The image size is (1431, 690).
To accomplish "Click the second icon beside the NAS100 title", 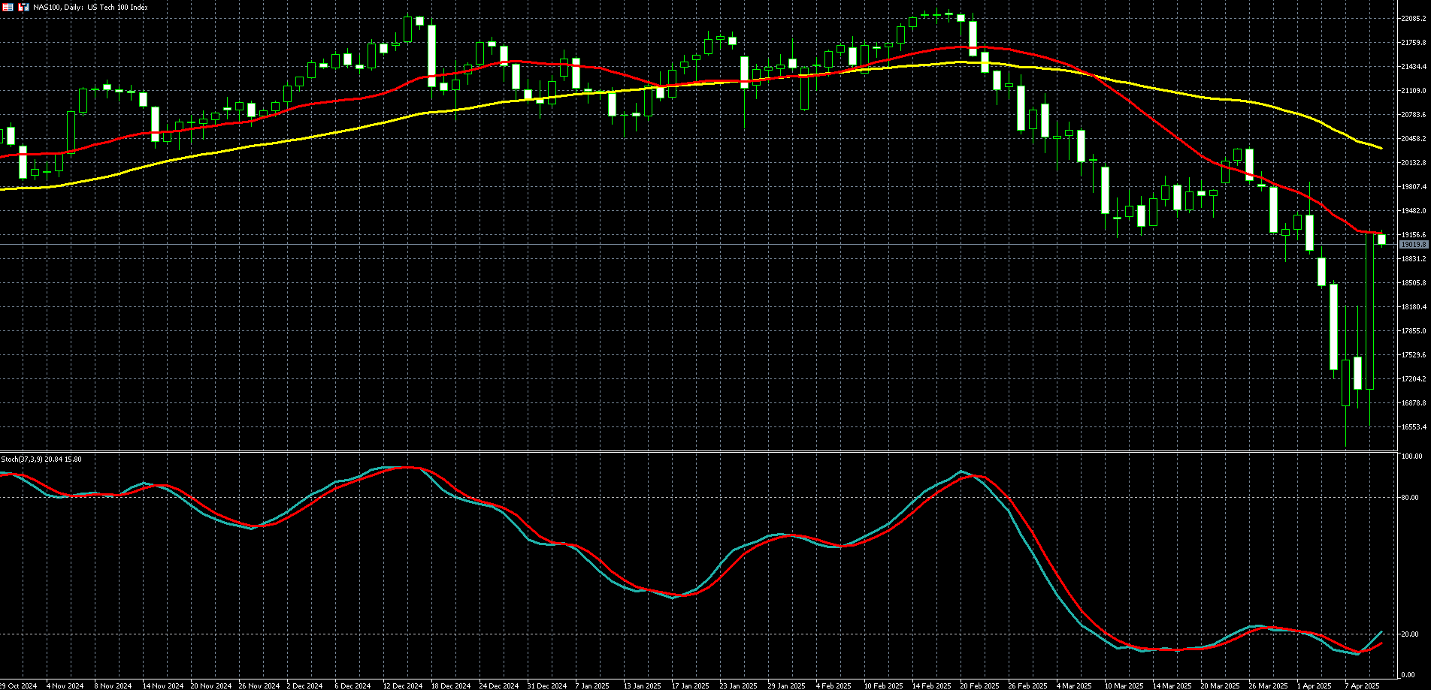I will (x=23, y=7).
